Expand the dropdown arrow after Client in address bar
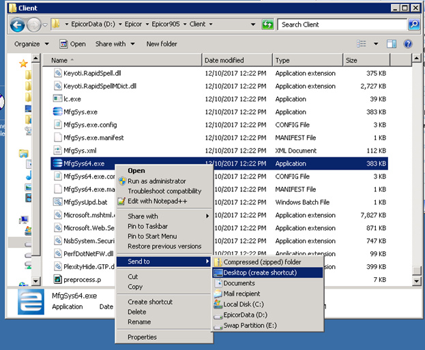 (210, 25)
